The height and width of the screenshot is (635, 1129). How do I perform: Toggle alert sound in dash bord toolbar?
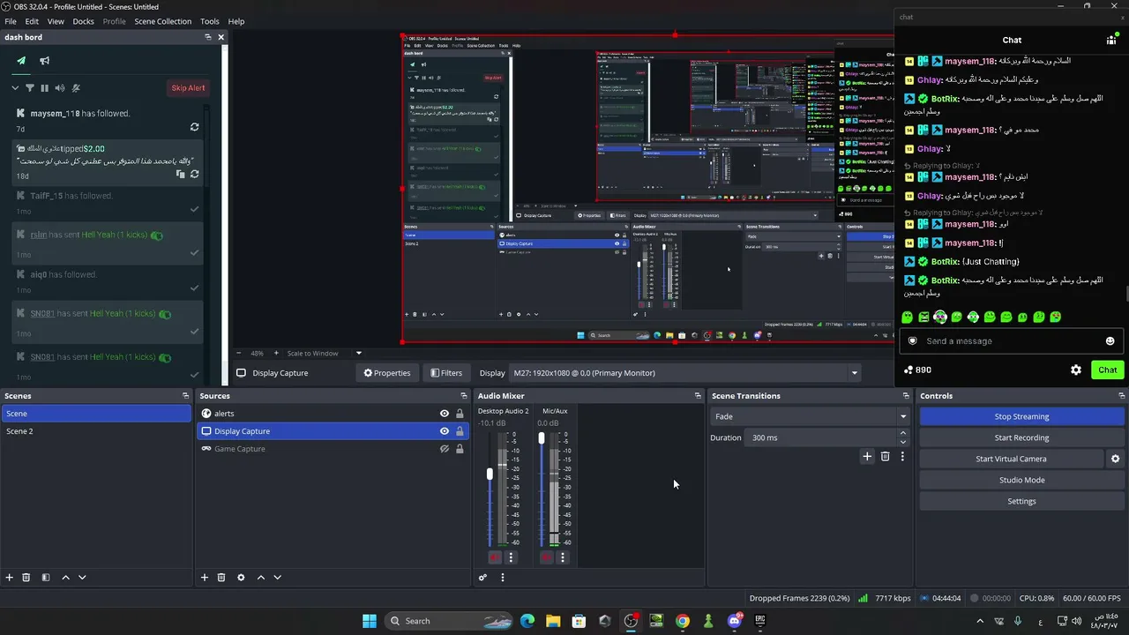tap(59, 88)
